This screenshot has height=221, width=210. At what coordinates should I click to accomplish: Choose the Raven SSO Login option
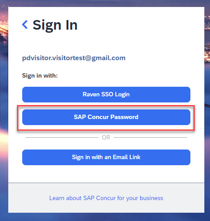(x=106, y=95)
